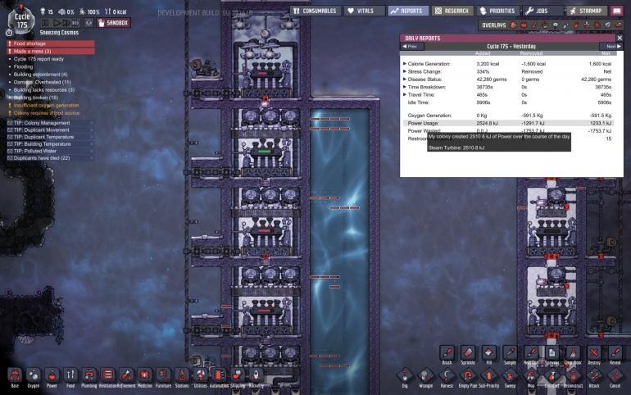Image resolution: width=631 pixels, height=395 pixels.
Task: Go to the Prev cycle report
Action: point(411,47)
